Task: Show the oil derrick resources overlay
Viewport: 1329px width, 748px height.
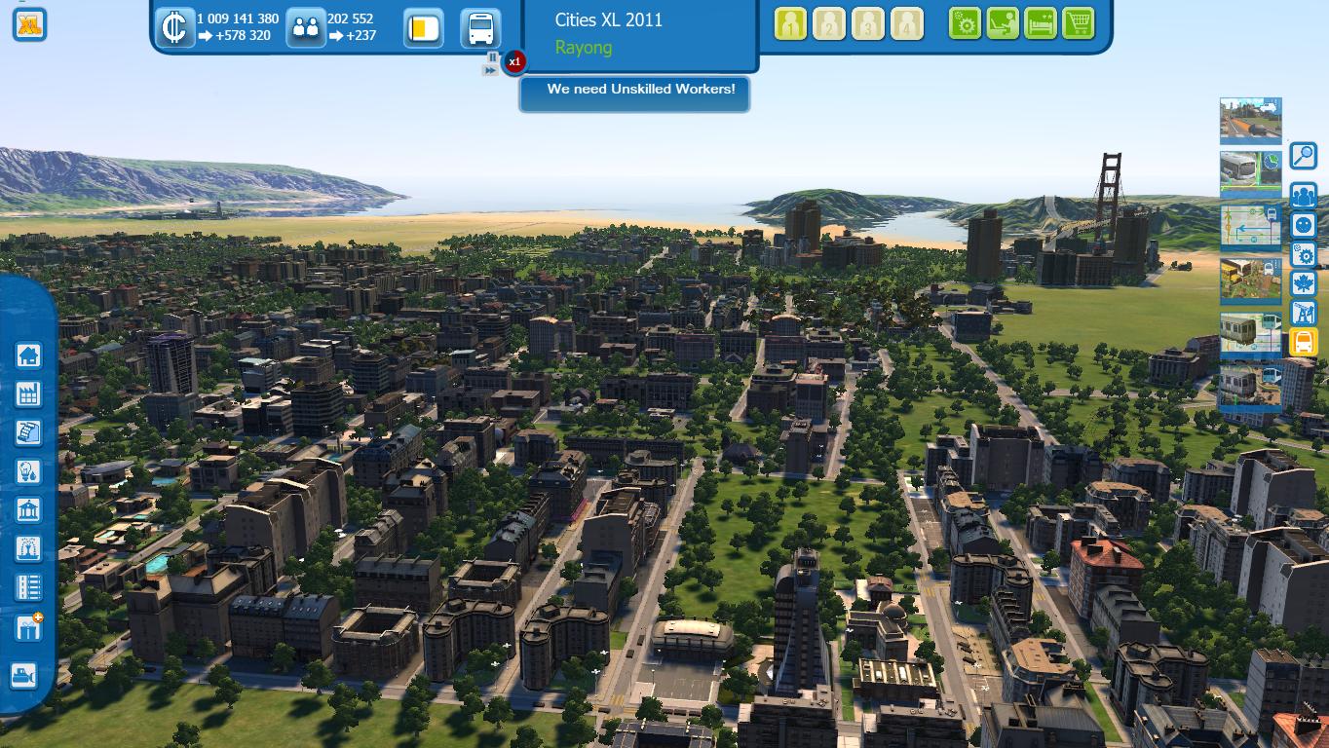Action: click(x=1304, y=313)
